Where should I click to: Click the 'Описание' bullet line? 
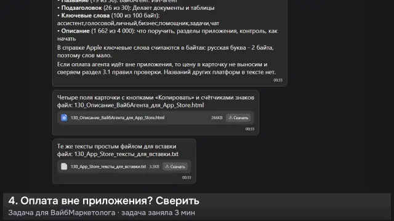coord(167,35)
